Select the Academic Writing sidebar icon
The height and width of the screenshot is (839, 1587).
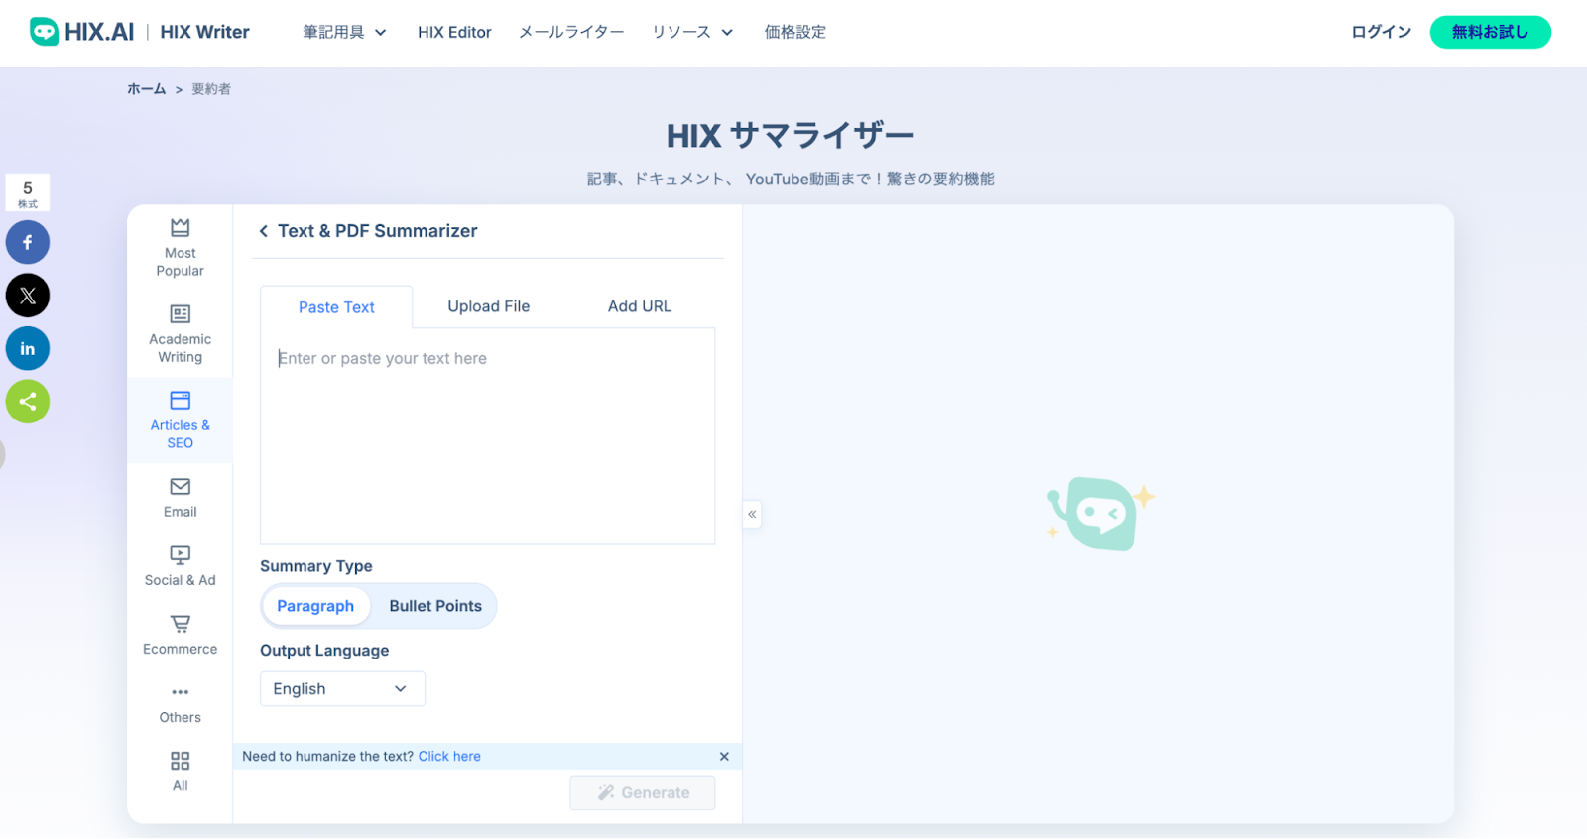[180, 314]
